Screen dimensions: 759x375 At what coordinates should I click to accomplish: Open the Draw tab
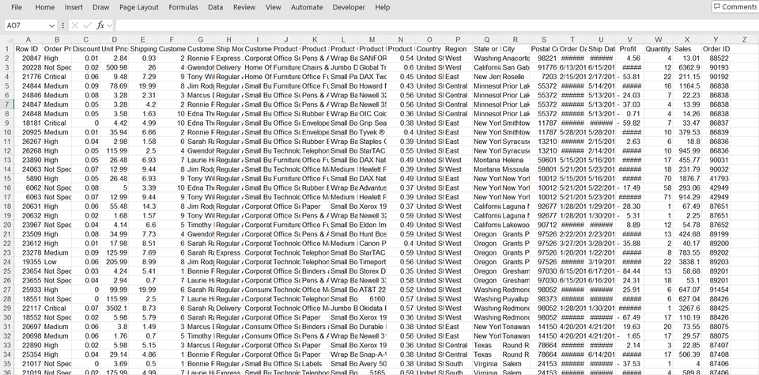tap(101, 7)
